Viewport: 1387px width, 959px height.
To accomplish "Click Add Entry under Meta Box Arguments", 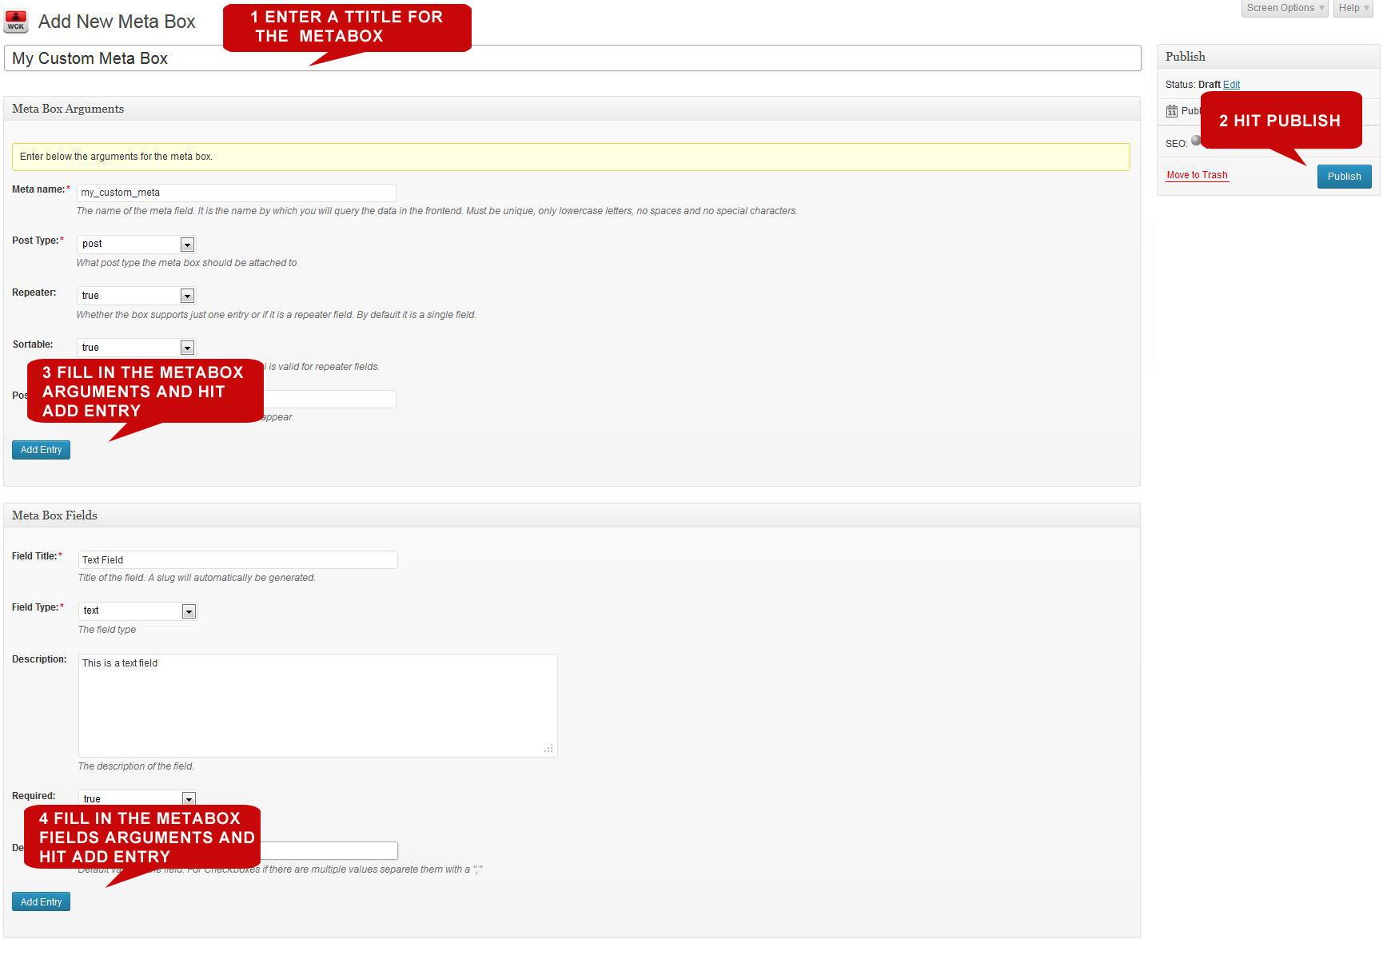I will coord(41,449).
